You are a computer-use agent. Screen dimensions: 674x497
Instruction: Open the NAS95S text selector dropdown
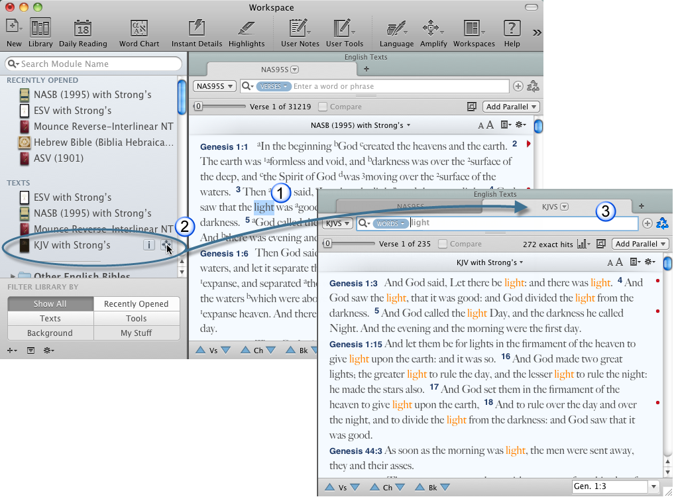point(215,86)
